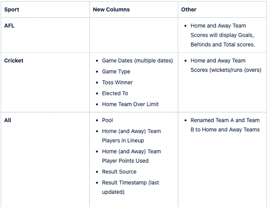Click Home Team Player Points Used text

pos(131,156)
